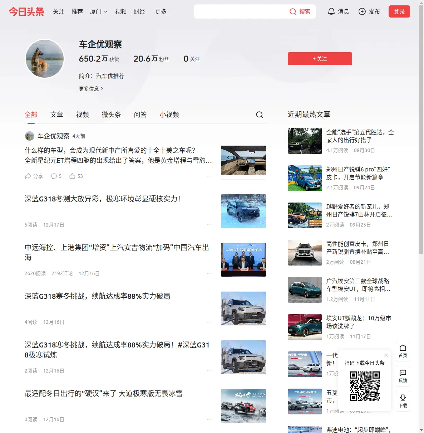Open more options for 深蓝G318冬测 article
The width and height of the screenshot is (424, 433).
click(210, 225)
